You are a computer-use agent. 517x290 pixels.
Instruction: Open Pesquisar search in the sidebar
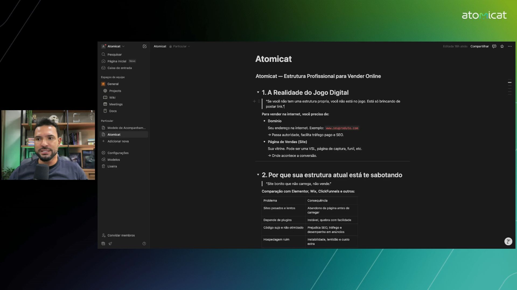(124, 55)
